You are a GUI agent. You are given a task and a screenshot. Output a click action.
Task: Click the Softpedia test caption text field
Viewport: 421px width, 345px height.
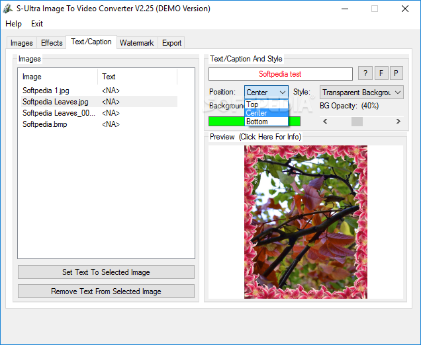pos(280,74)
